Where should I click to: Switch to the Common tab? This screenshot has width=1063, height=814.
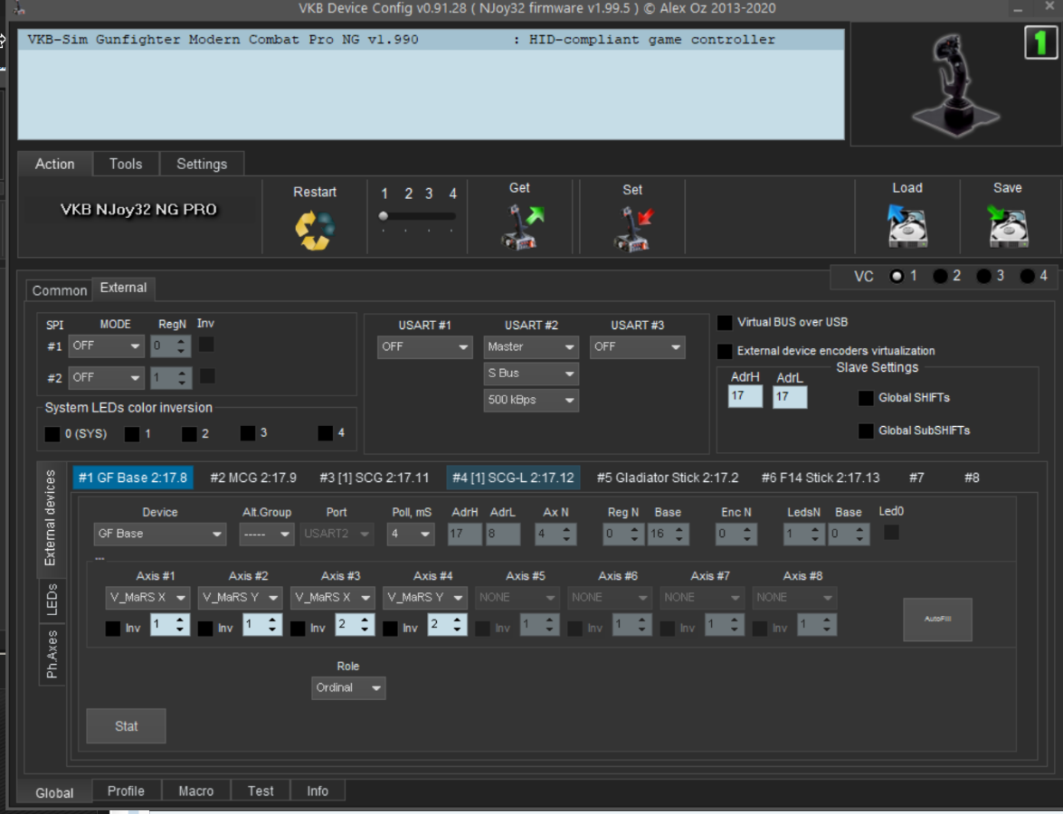click(60, 290)
